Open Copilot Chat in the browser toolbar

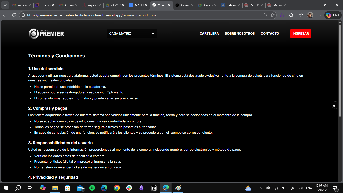[x=332, y=15]
